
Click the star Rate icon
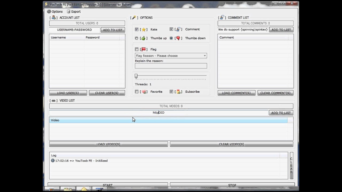pos(143,30)
